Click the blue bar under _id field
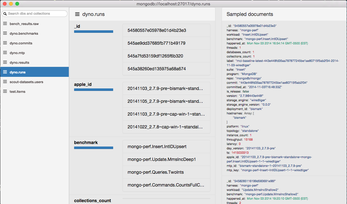This screenshot has width=347, height=204. [93, 32]
